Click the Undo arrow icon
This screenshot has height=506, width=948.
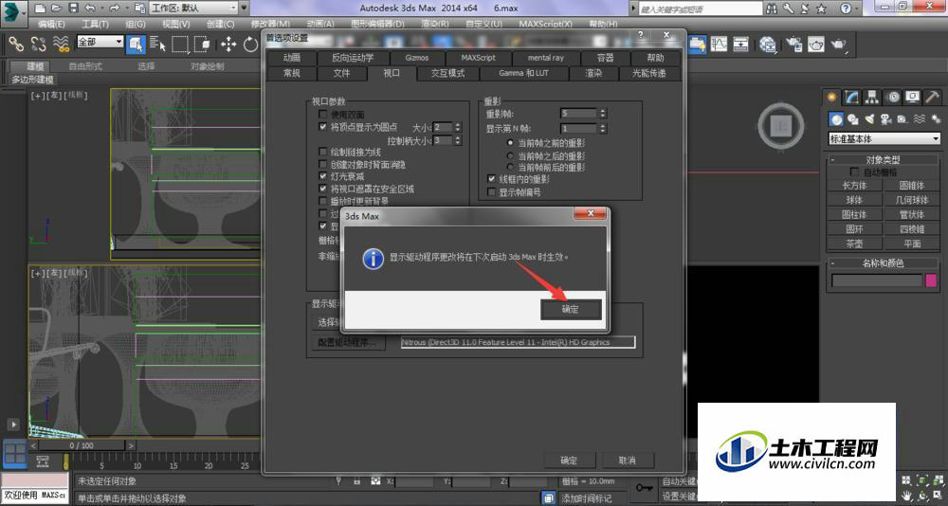pos(90,9)
